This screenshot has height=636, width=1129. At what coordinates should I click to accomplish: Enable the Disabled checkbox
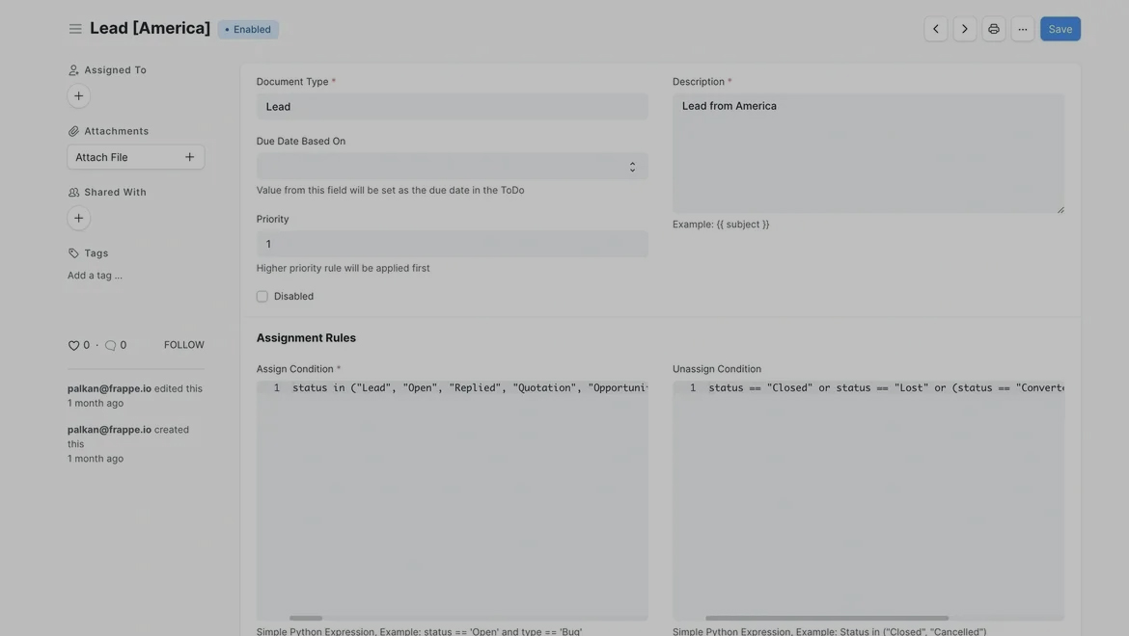pos(262,297)
